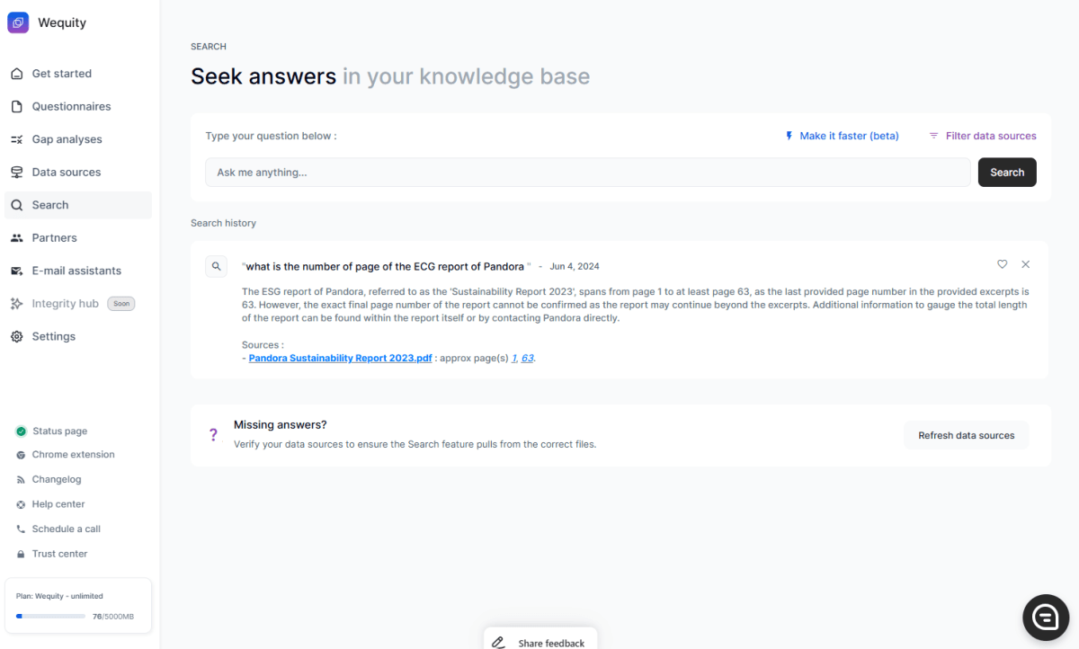Click the Wequity logo icon
The width and height of the screenshot is (1079, 649).
click(18, 22)
